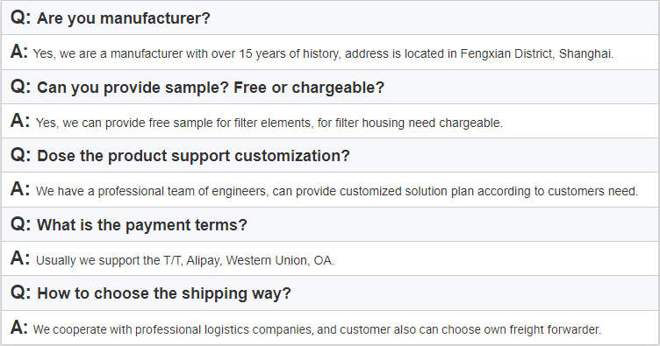
Task: Click the 'Are you manufacturer?' question
Action: [x=124, y=18]
